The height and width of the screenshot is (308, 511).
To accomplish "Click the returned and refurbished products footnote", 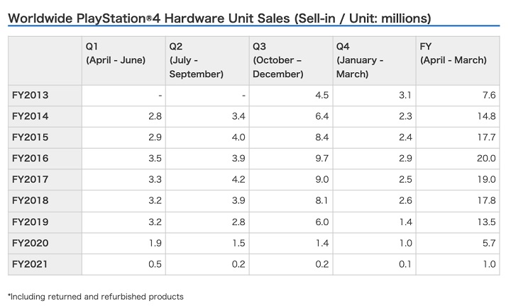I will tap(95, 297).
